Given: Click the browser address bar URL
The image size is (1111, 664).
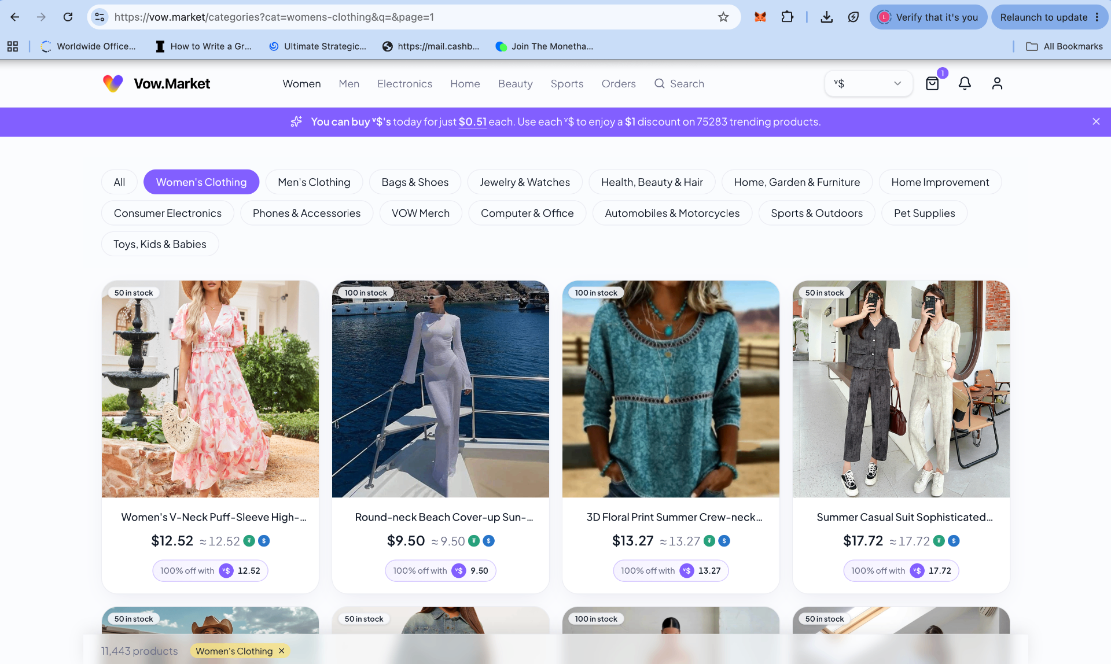Looking at the screenshot, I should (x=274, y=17).
